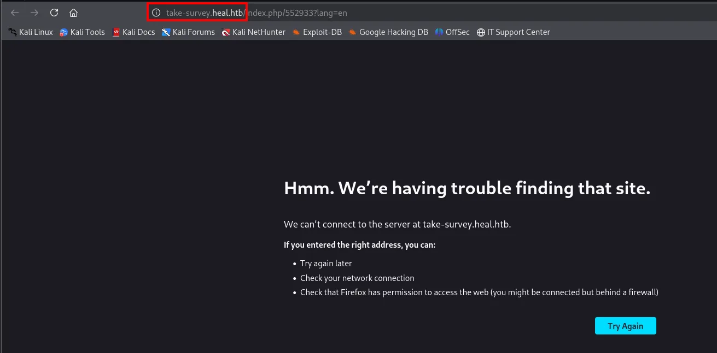Viewport: 717px width, 353px height.
Task: Click the 'If you entered the right address, you can:' line
Action: tap(359, 245)
